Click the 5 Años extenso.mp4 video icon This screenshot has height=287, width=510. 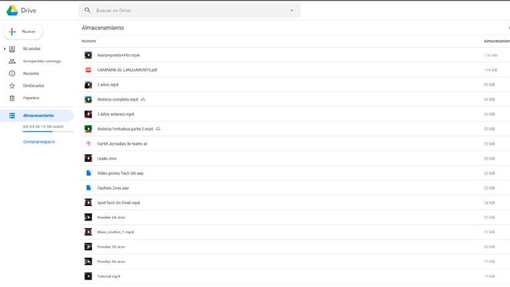[88, 114]
